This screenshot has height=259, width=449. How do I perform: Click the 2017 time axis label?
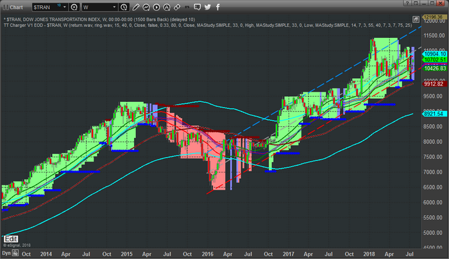pyautogui.click(x=289, y=254)
